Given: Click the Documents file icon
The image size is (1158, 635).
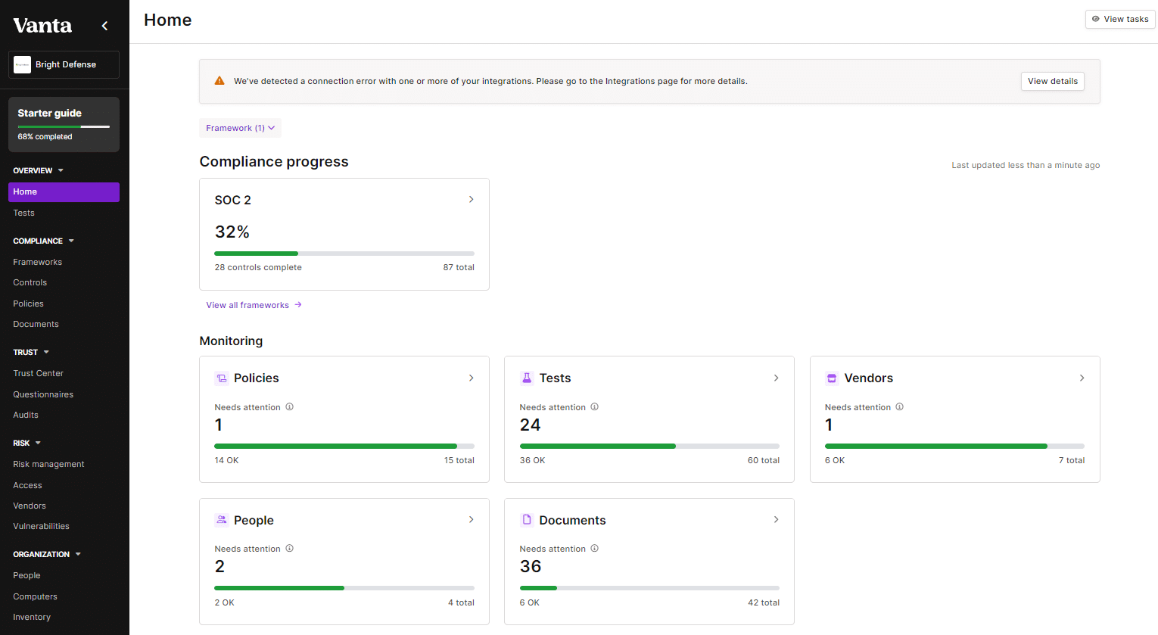Looking at the screenshot, I should pos(527,520).
